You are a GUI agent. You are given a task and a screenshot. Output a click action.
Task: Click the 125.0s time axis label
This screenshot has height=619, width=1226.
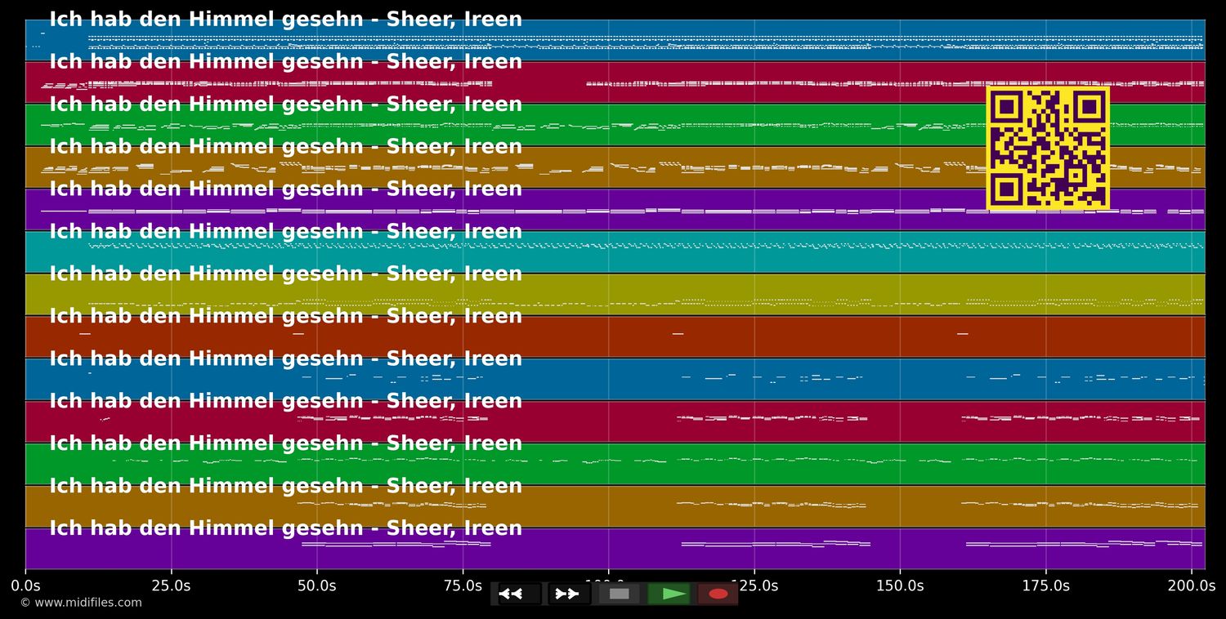(x=754, y=586)
